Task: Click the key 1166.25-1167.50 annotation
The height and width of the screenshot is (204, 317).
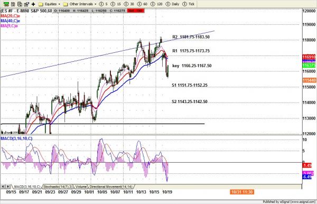Action: [x=192, y=66]
